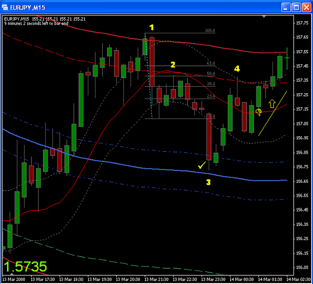Click the '14 Mar 00:30' time axis label
313x284 pixels.
[x=242, y=279]
